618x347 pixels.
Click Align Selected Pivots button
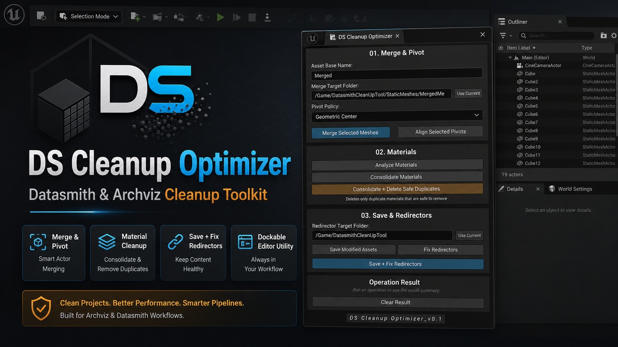pos(440,132)
